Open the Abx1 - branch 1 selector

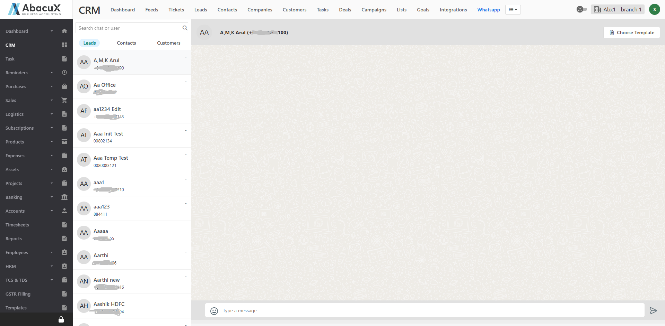point(618,9)
